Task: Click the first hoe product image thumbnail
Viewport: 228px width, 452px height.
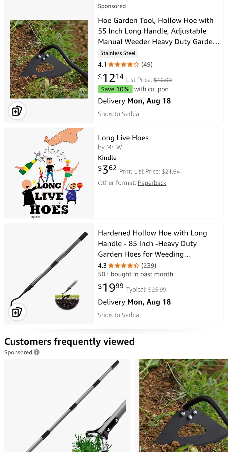Action: point(49,59)
